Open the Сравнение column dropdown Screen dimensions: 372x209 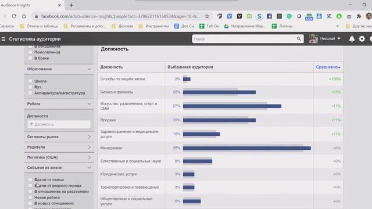tap(328, 67)
